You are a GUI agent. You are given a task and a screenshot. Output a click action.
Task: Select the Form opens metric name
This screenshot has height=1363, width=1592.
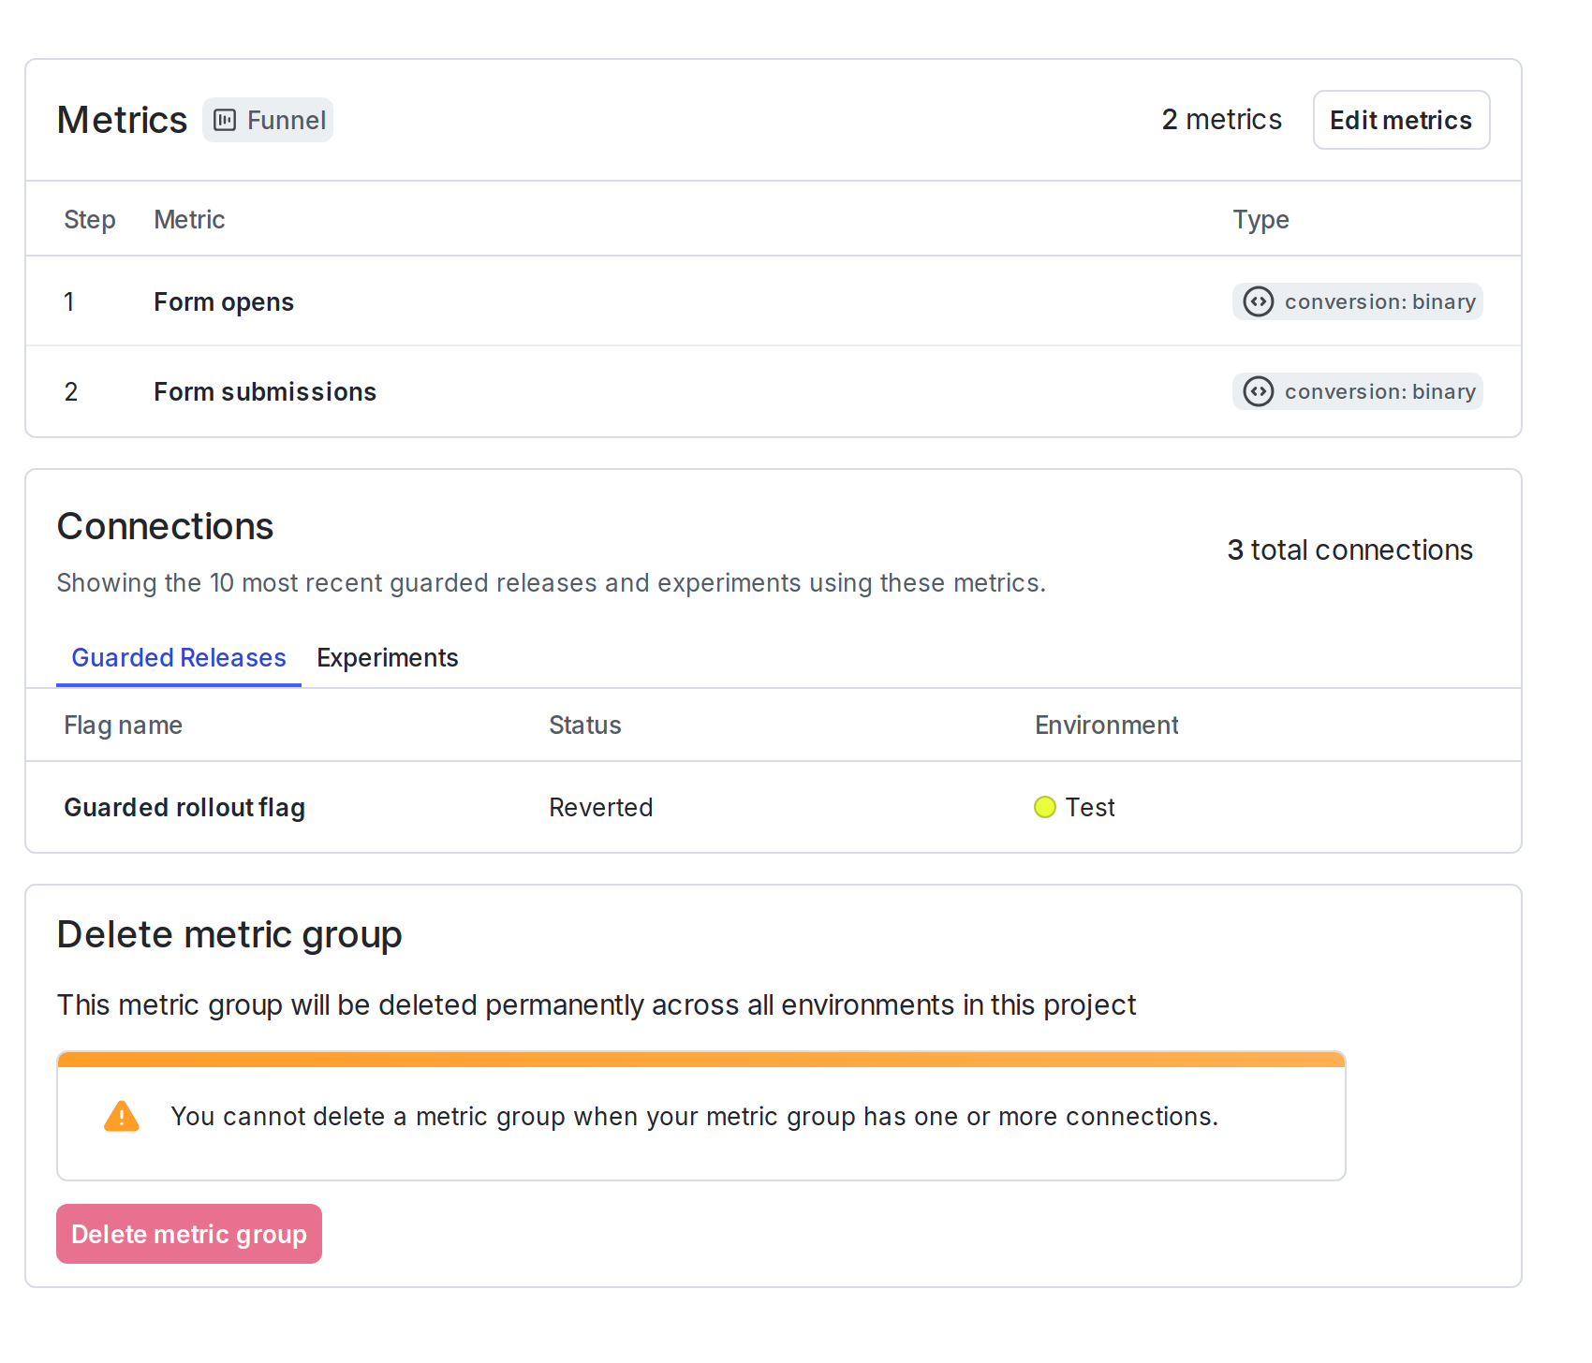coord(223,301)
